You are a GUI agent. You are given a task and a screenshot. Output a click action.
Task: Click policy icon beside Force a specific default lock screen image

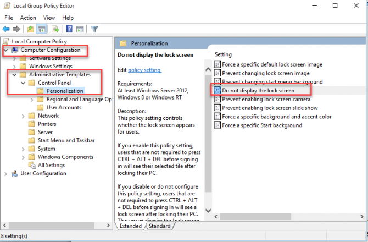218,64
